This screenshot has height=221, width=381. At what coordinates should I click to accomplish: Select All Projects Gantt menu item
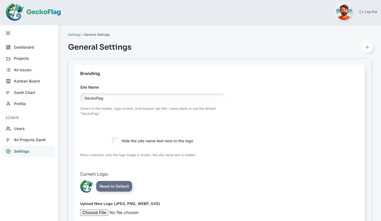pos(30,140)
